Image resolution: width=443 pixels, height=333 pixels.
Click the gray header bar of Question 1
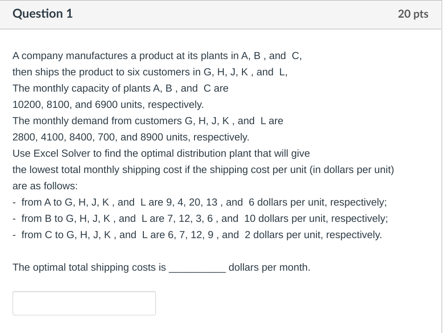coord(221,14)
